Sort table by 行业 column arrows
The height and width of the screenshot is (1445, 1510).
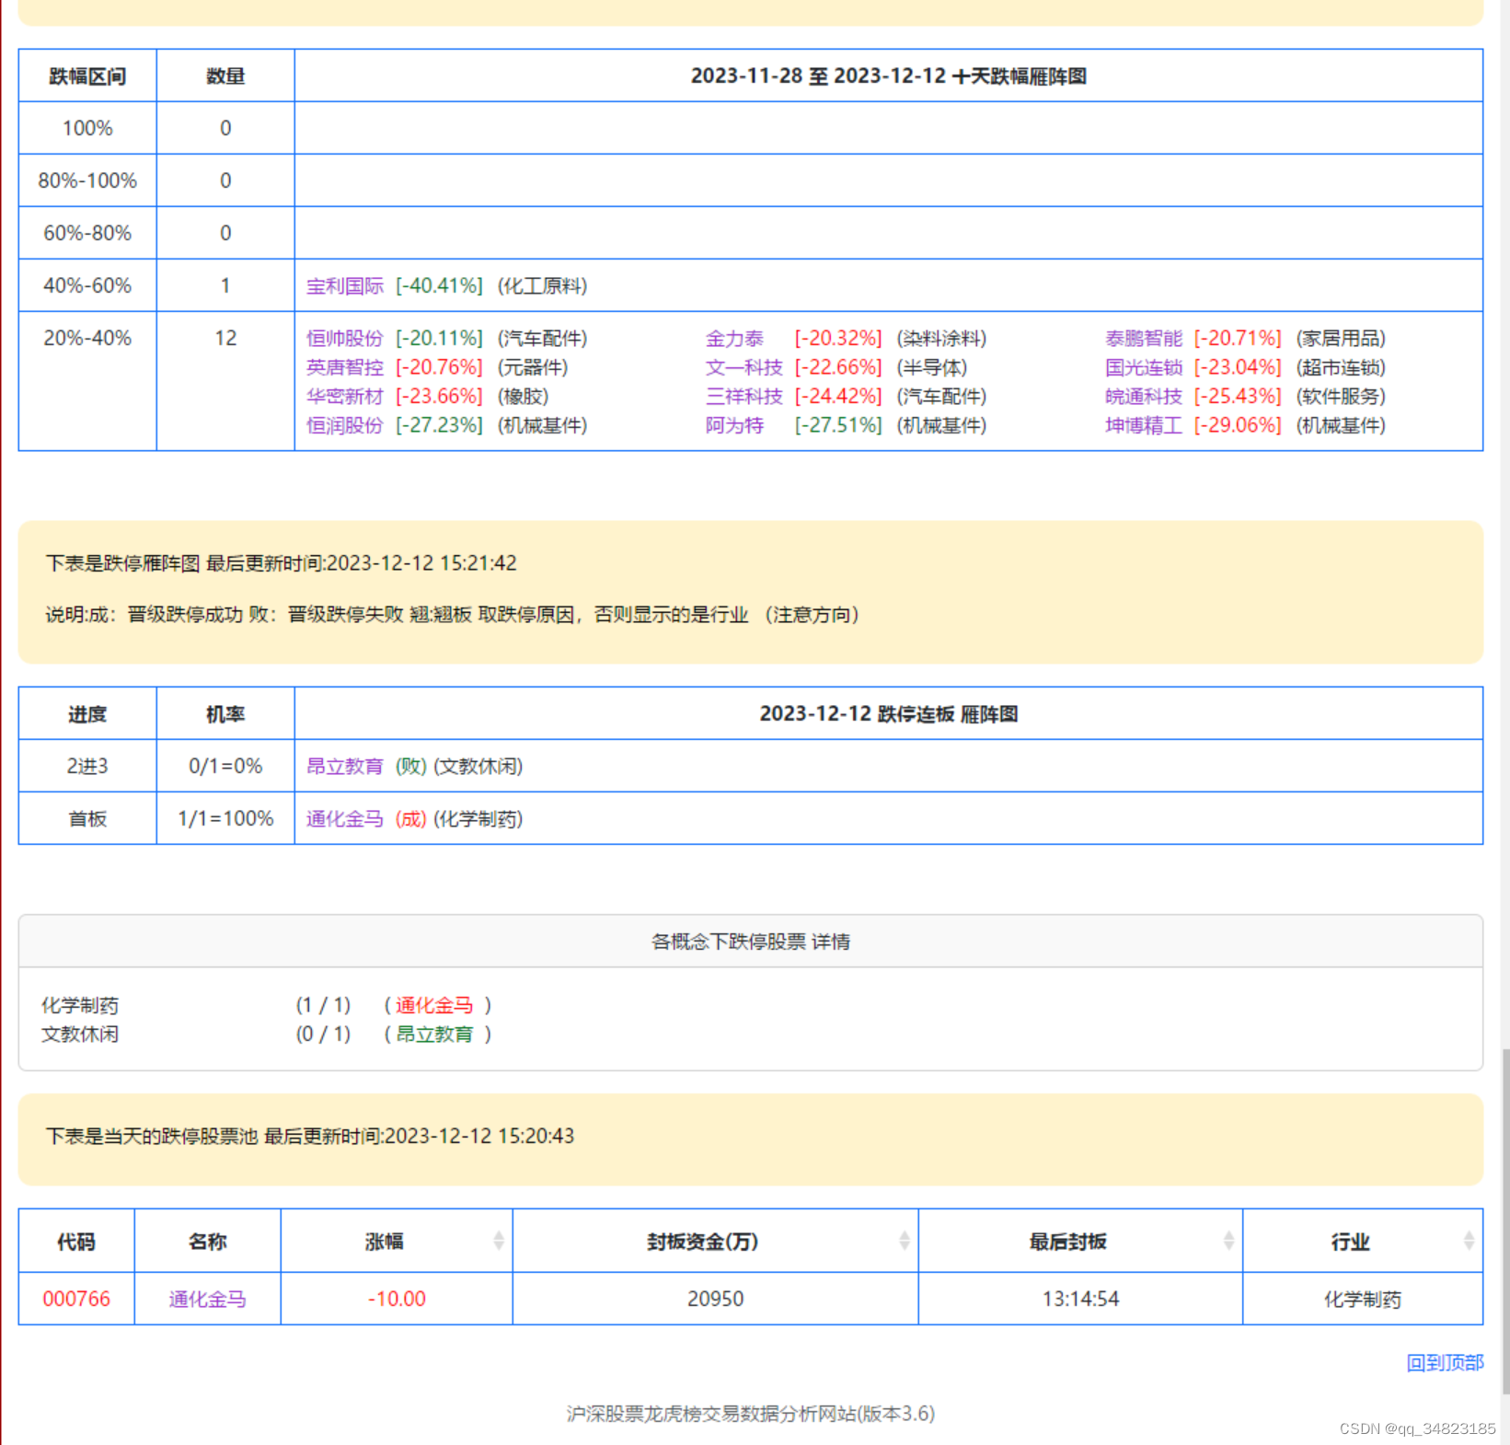pyautogui.click(x=1468, y=1241)
